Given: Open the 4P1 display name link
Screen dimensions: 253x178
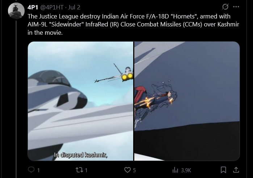Looking at the screenshot, I should 33,7.
